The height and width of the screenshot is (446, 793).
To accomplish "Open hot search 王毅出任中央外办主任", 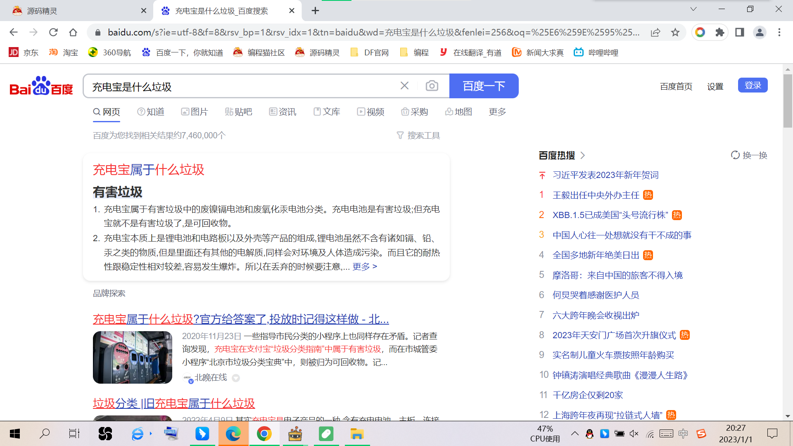I will point(596,195).
